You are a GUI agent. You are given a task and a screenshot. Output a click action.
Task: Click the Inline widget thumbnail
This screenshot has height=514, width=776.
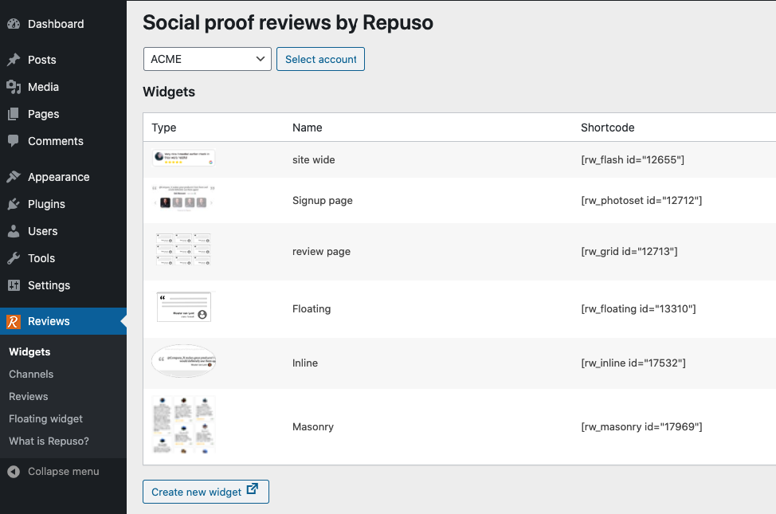tap(183, 361)
